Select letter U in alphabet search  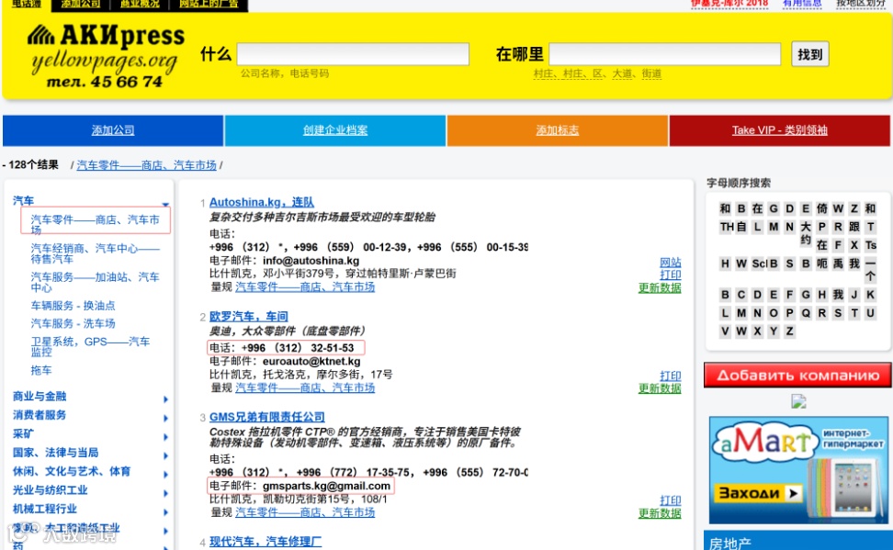(x=870, y=313)
